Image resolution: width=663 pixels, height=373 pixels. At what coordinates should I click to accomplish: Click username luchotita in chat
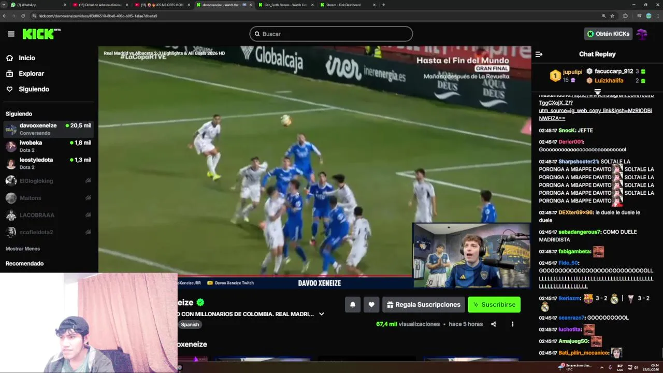click(x=570, y=329)
